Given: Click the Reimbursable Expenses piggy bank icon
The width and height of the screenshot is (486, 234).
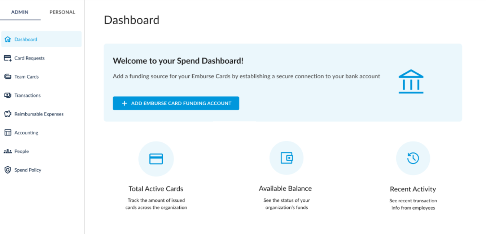Looking at the screenshot, I should pyautogui.click(x=8, y=114).
